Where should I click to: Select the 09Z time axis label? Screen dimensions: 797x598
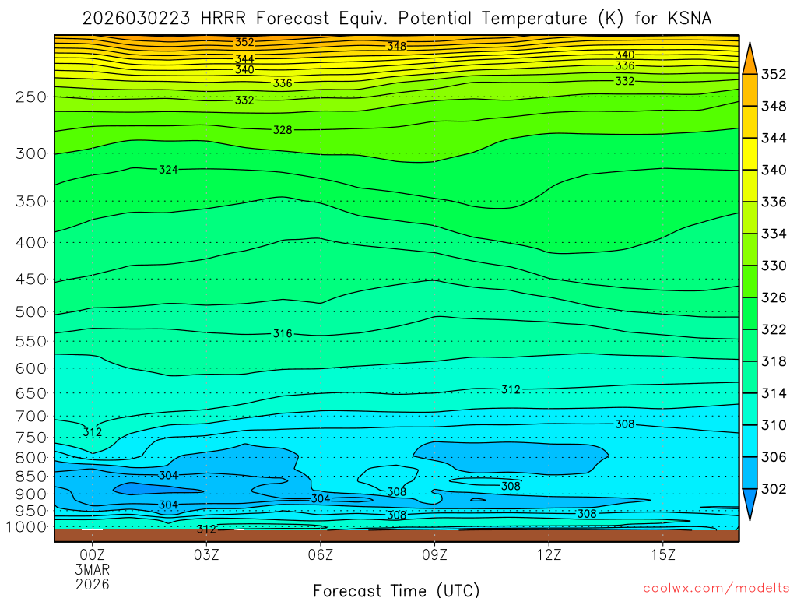pos(434,554)
